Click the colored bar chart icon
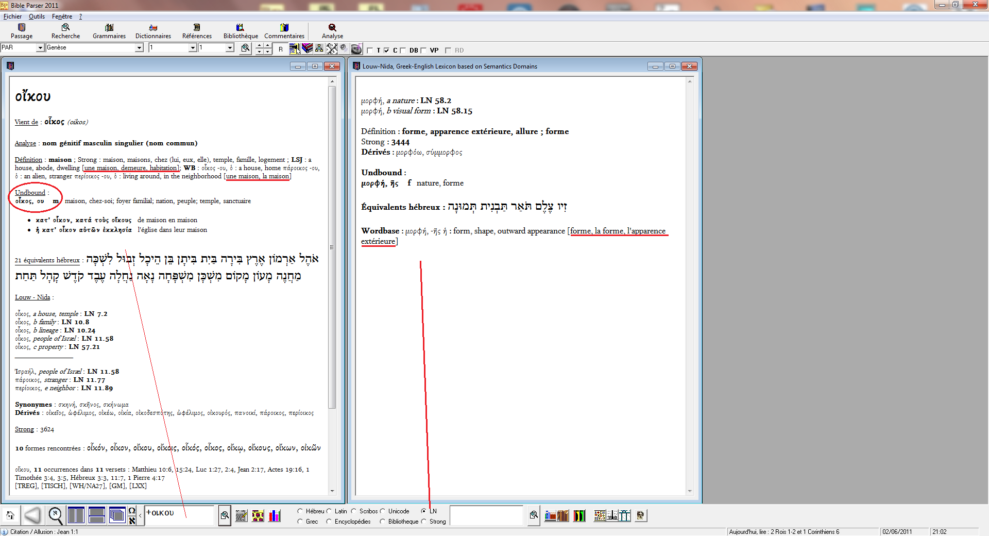This screenshot has height=536, width=989. [x=275, y=515]
